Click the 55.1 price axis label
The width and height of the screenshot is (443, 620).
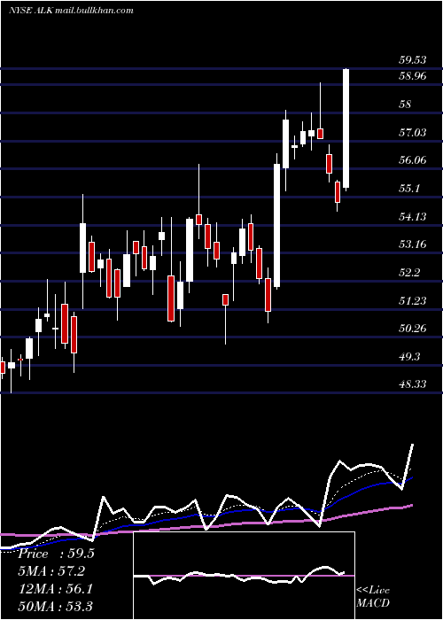click(409, 188)
